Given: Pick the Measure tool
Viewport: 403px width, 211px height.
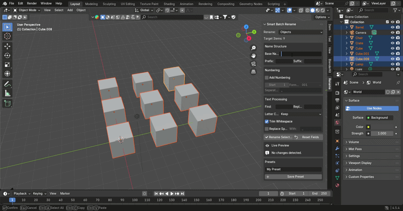Looking at the screenshot, I should point(7,93).
